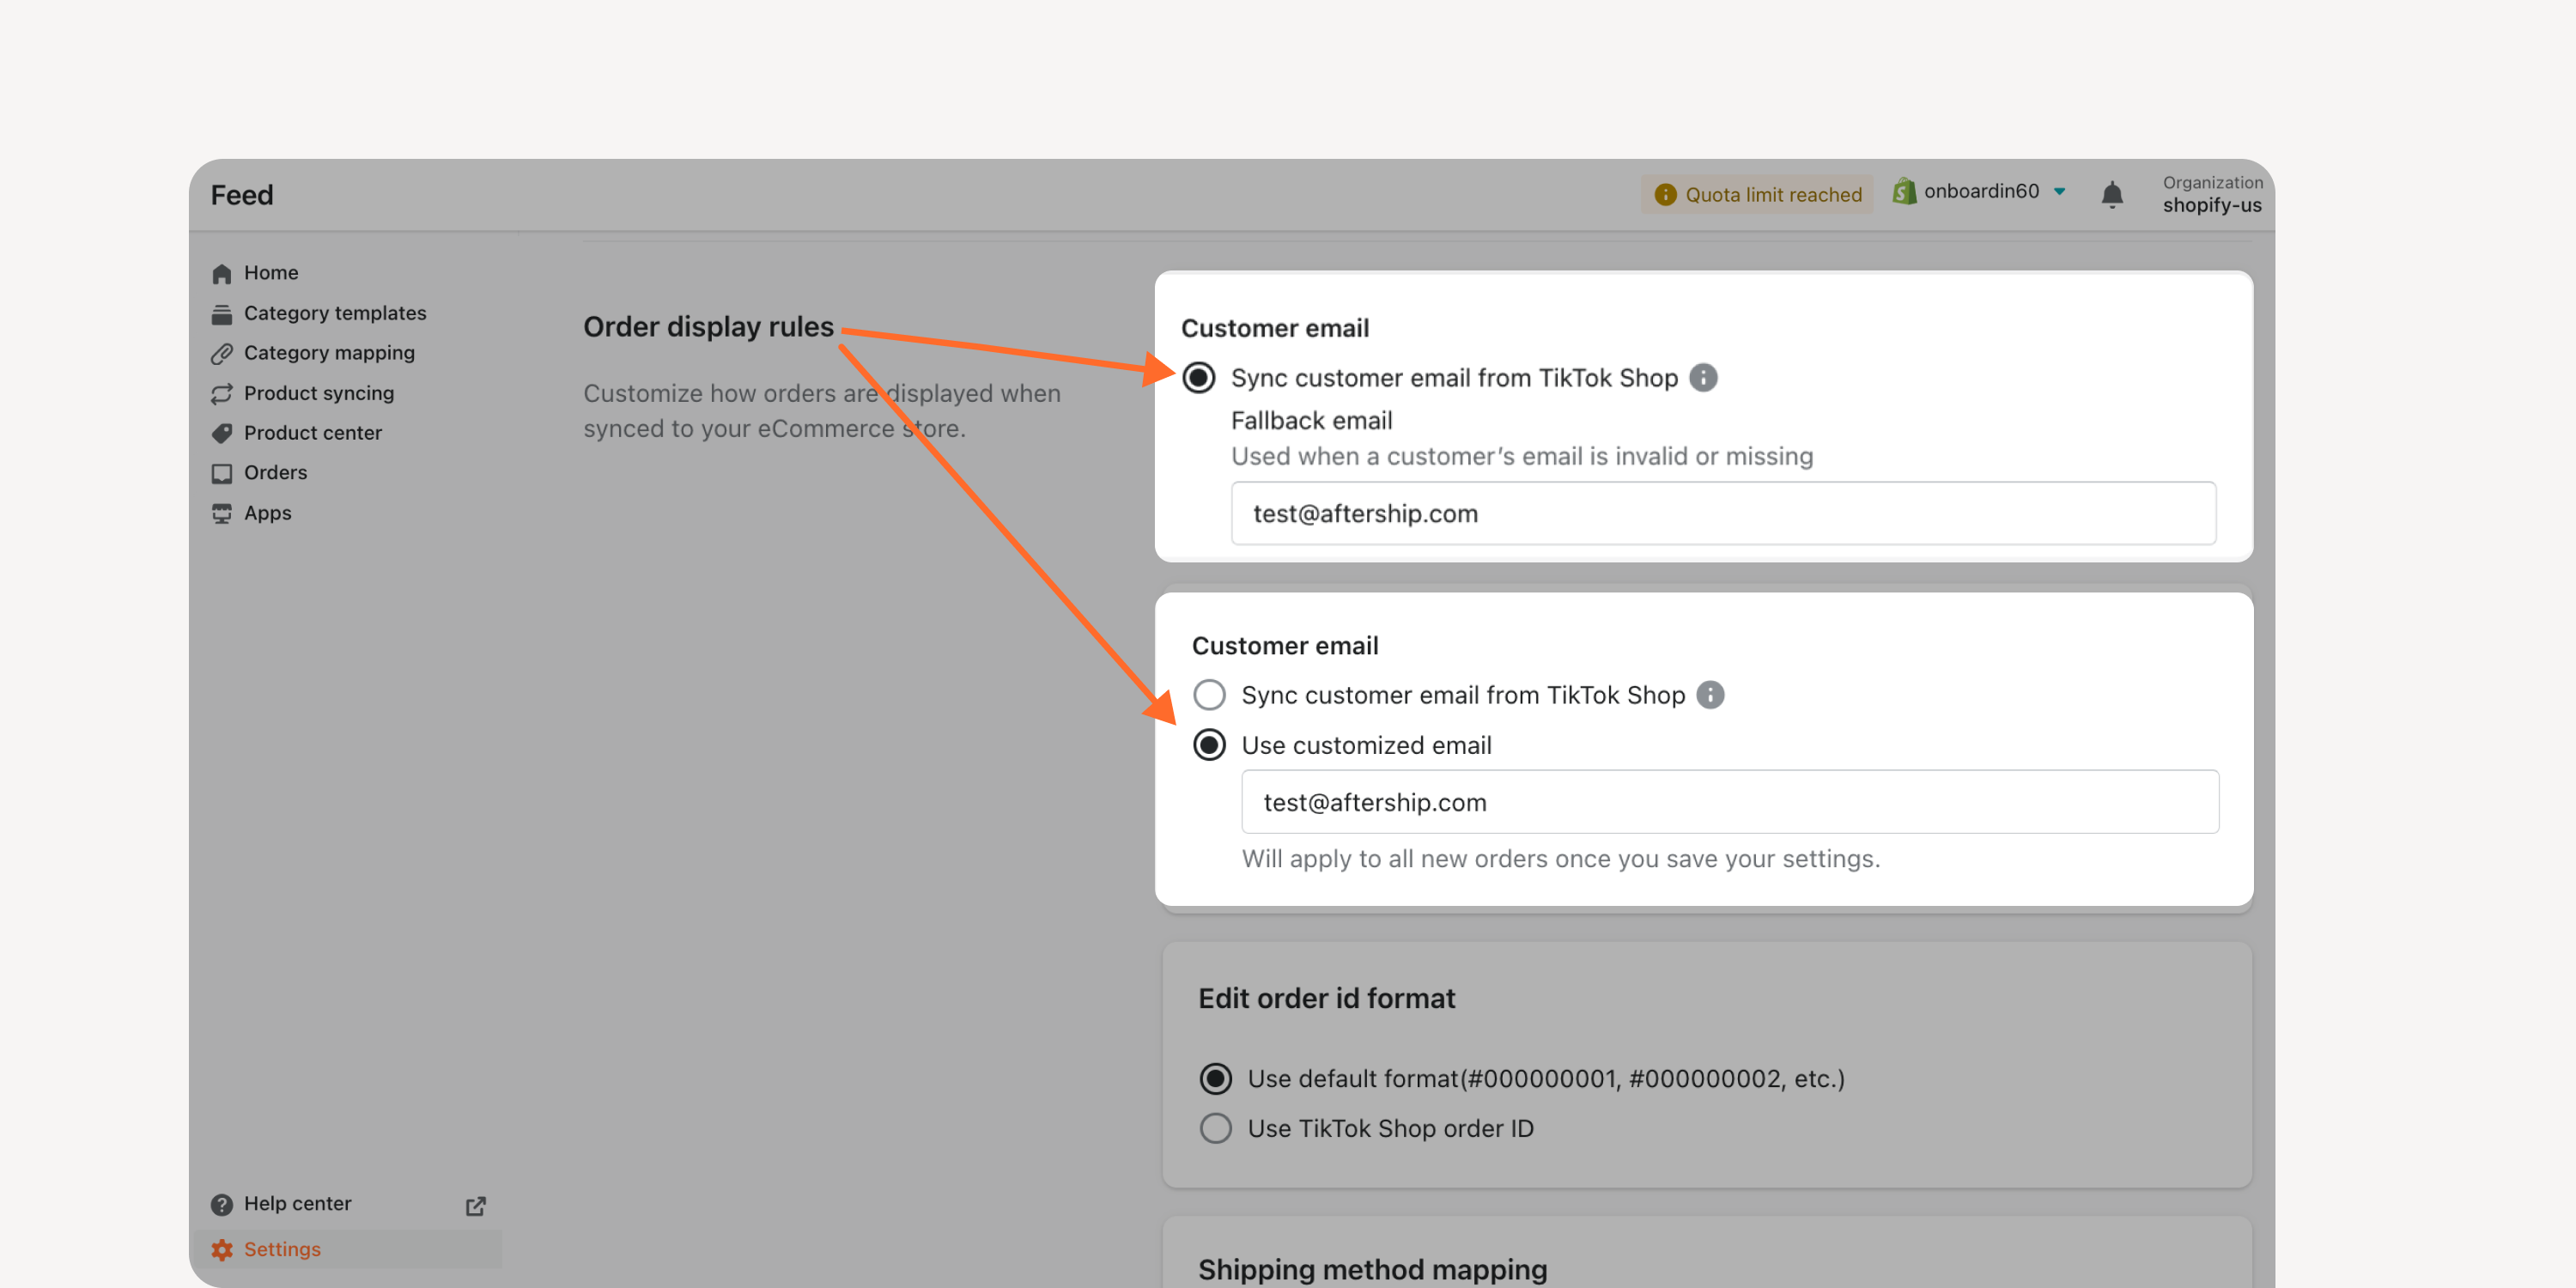Select the Sync customer email radio with Fallback email
Screen dimensions: 2576x1288
[x=1199, y=378]
